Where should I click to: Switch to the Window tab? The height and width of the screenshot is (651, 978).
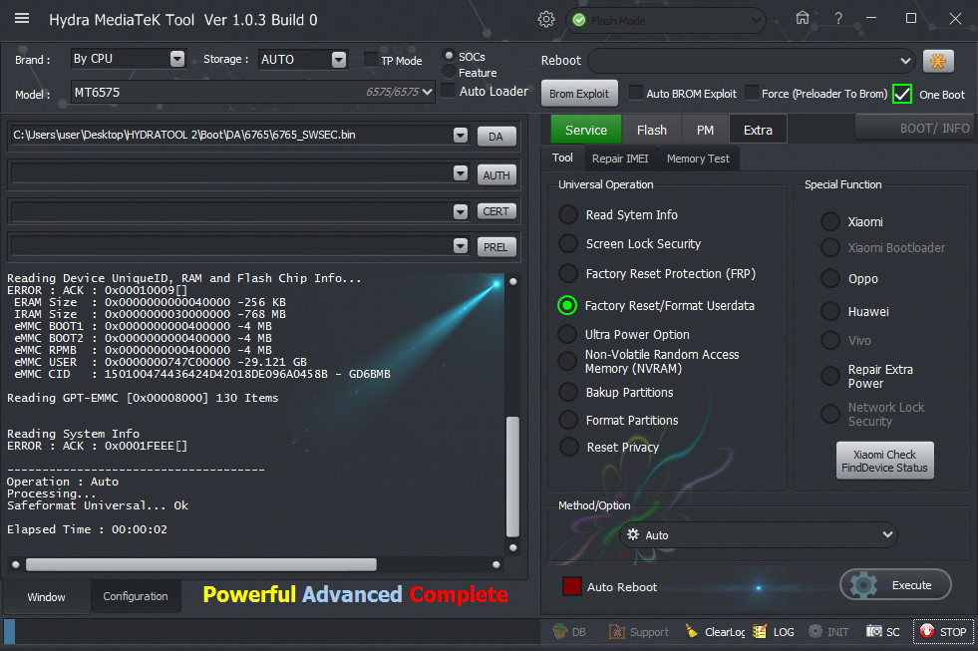46,597
